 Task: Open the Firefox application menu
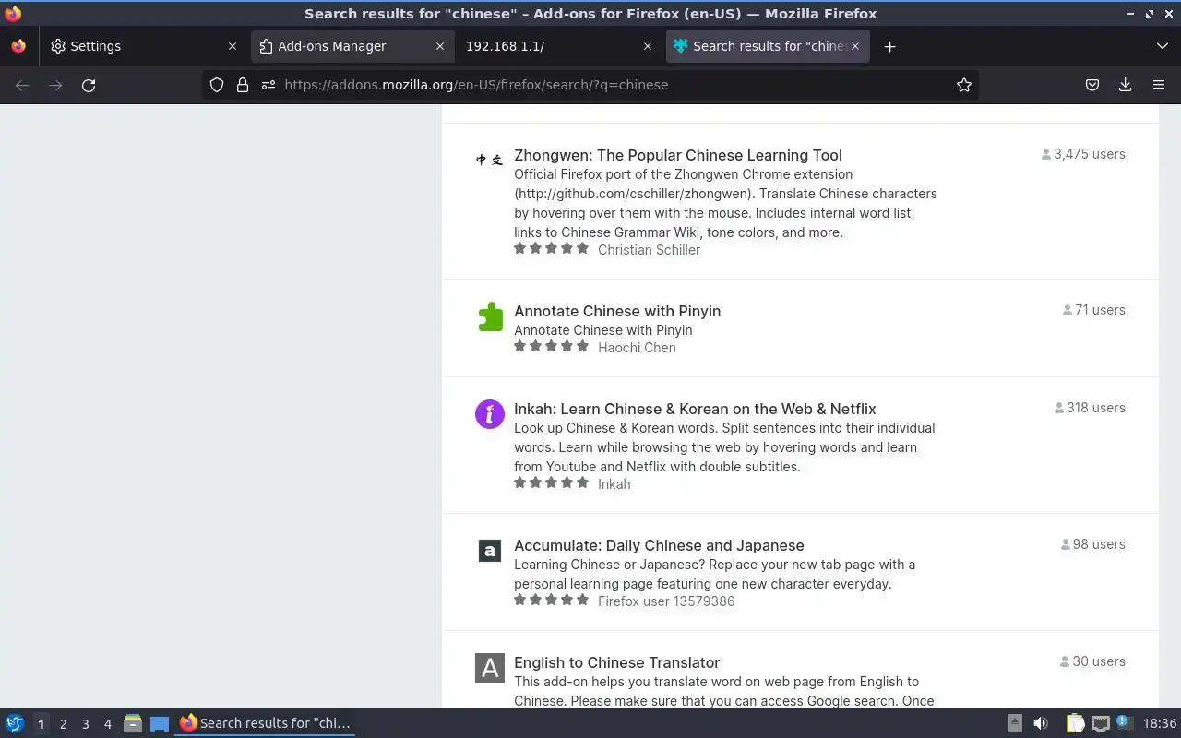1159,85
